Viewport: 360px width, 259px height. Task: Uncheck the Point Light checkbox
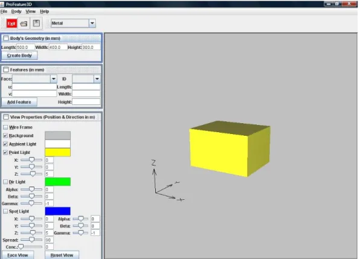point(5,152)
